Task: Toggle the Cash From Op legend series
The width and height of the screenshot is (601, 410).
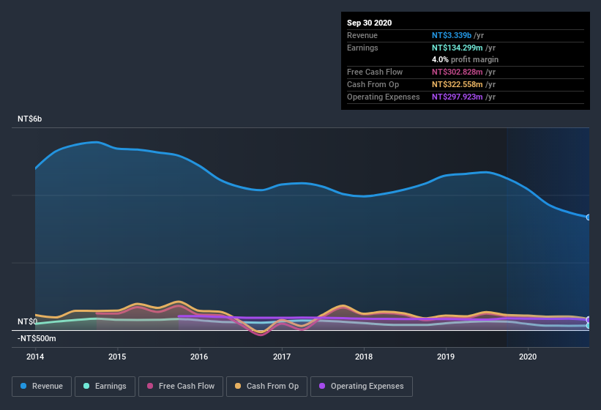Action: (266, 387)
